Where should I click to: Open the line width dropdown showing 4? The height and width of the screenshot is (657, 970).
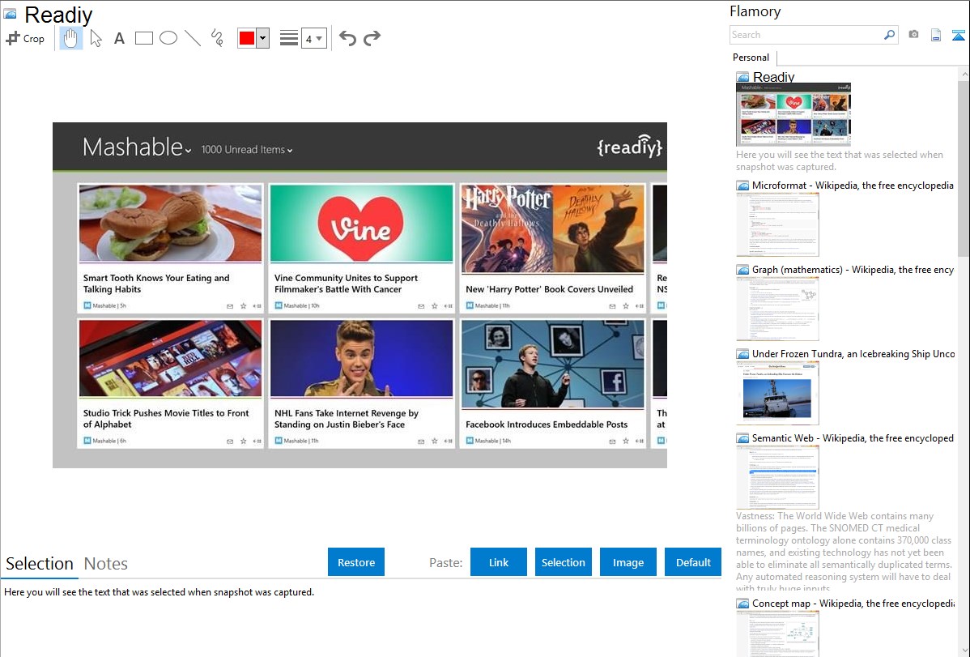pyautogui.click(x=313, y=38)
